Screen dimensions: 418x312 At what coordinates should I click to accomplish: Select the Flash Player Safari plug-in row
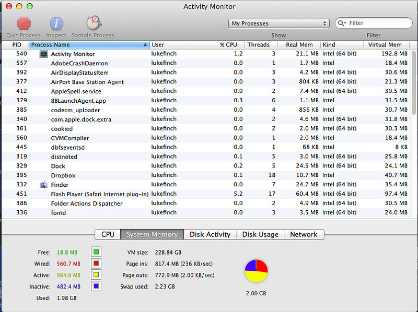tap(205, 194)
